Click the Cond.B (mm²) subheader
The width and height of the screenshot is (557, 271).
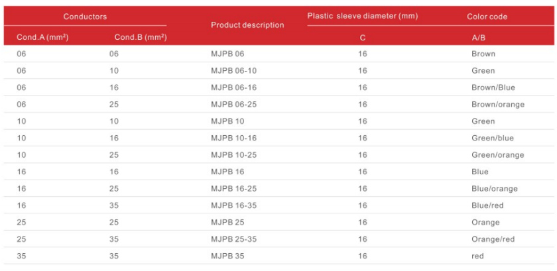point(141,37)
